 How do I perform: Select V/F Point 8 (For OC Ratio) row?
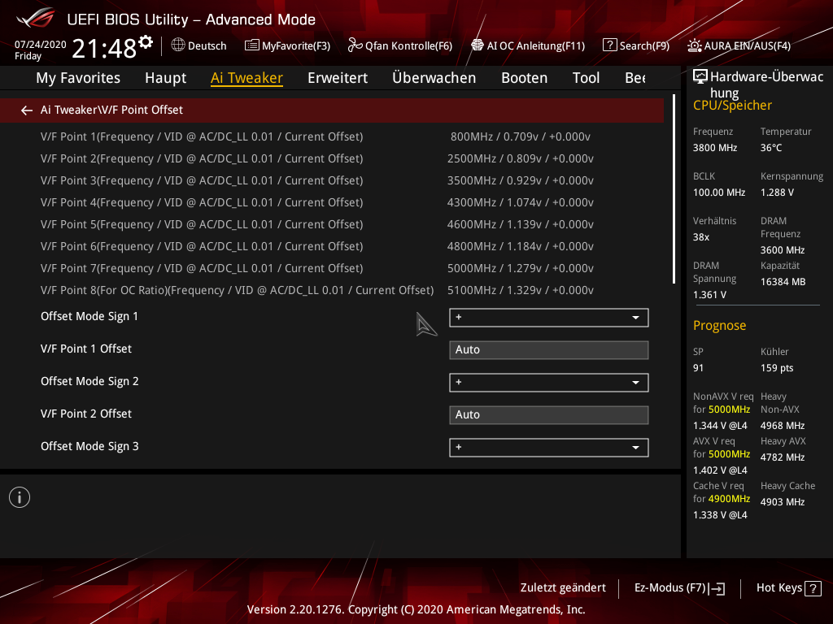(332, 290)
